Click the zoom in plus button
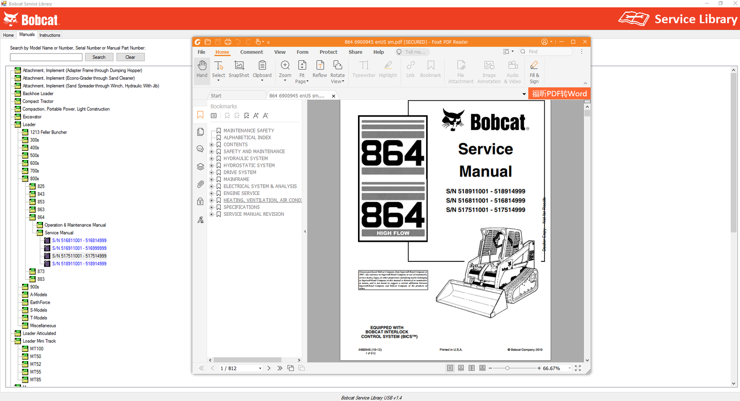Image resolution: width=740 pixels, height=401 pixels. point(539,368)
